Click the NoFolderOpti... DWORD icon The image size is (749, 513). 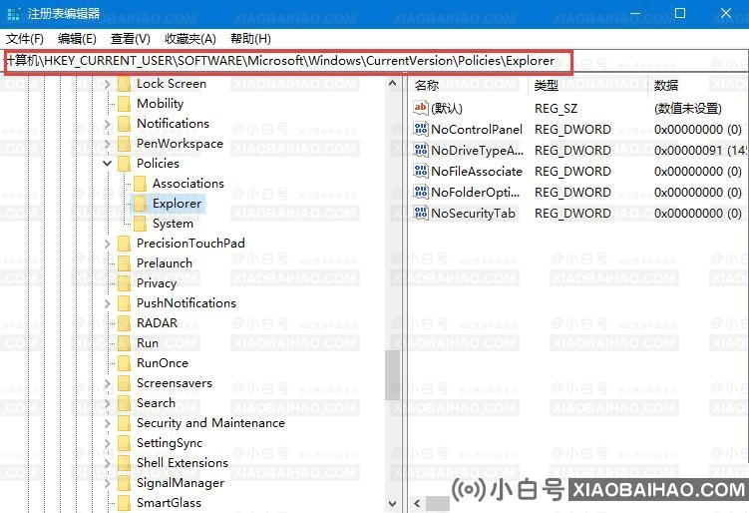click(x=420, y=193)
